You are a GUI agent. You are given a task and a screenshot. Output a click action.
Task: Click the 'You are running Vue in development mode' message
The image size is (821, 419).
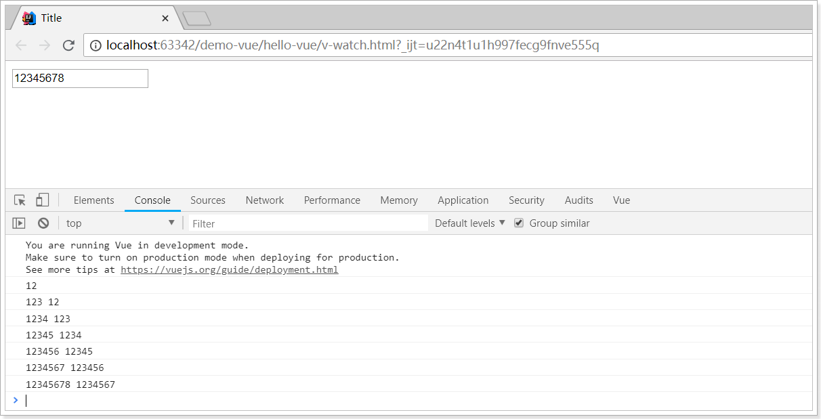138,245
